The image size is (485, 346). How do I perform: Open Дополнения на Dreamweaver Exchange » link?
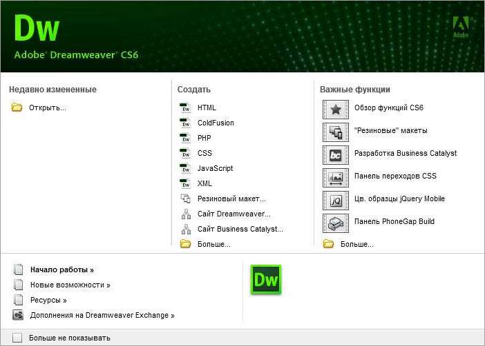102,315
